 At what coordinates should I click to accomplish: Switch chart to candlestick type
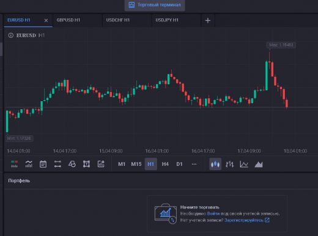click(215, 164)
